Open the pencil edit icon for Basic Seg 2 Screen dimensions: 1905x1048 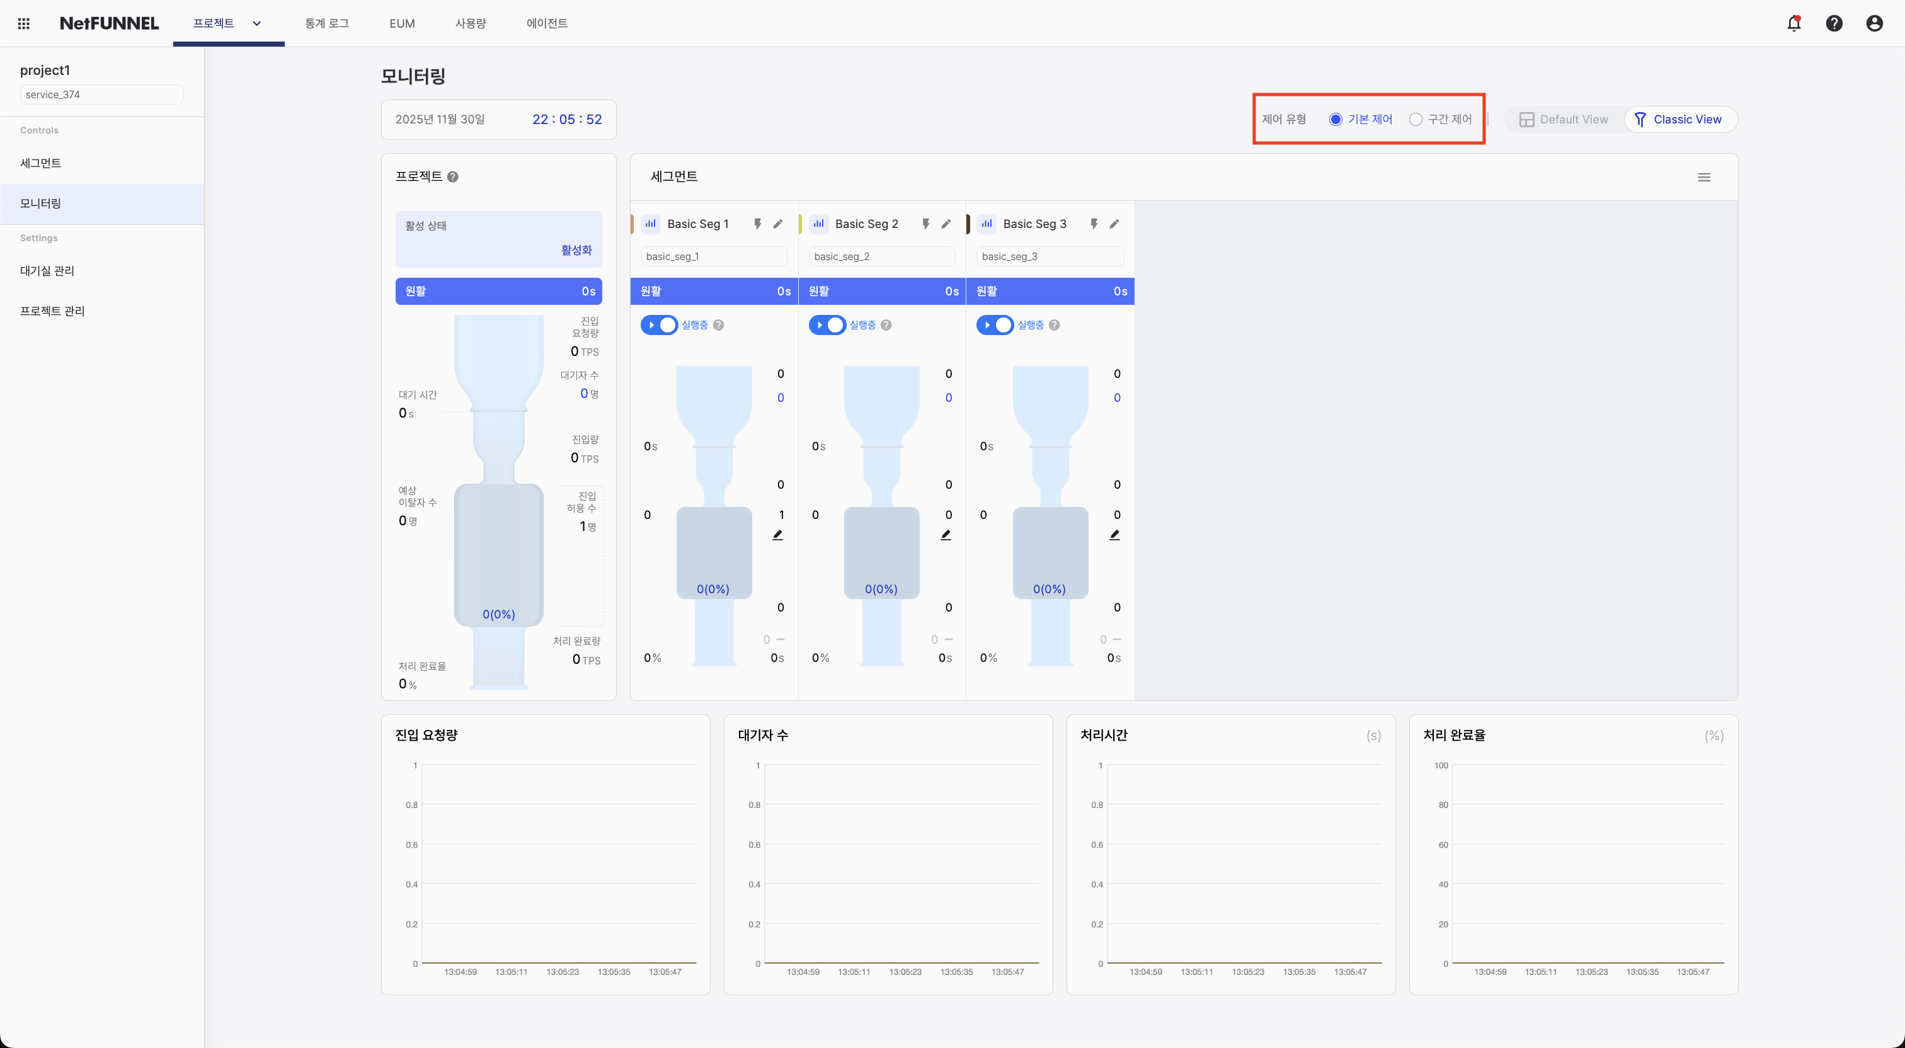pos(947,224)
